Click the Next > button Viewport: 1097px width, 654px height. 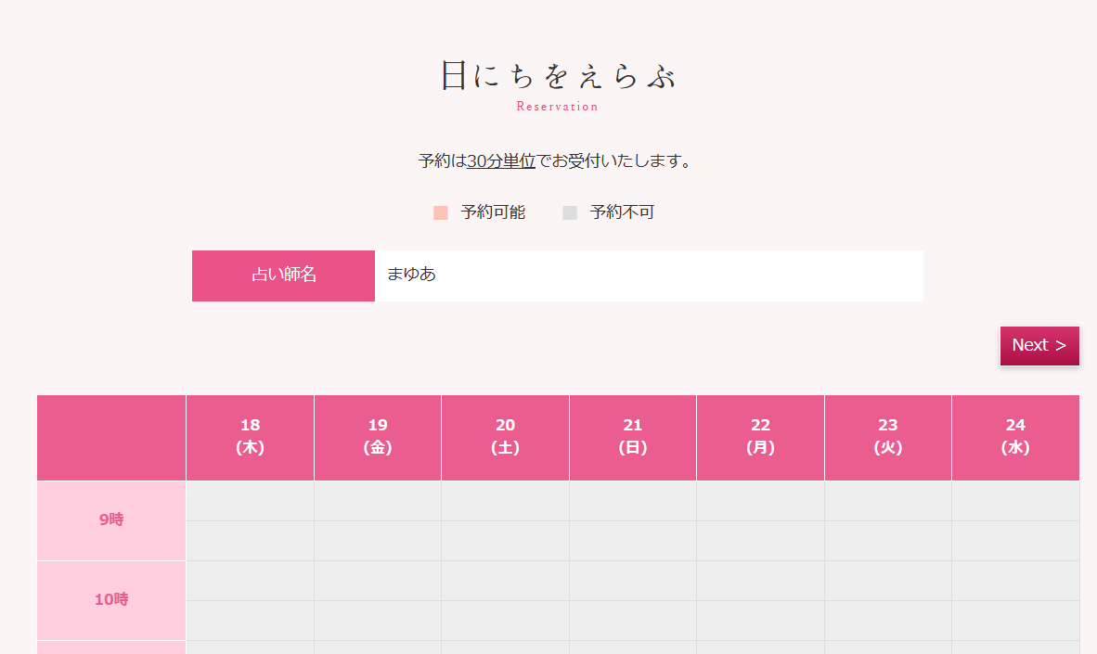(x=1039, y=345)
